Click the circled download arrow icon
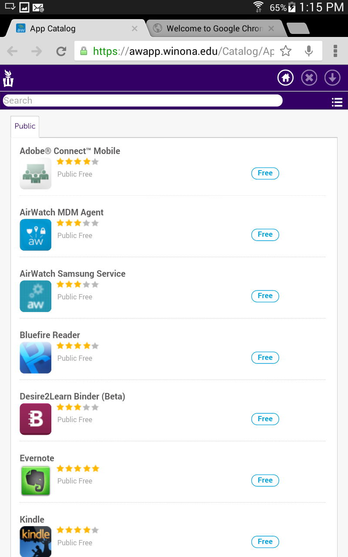348x557 pixels. (332, 78)
